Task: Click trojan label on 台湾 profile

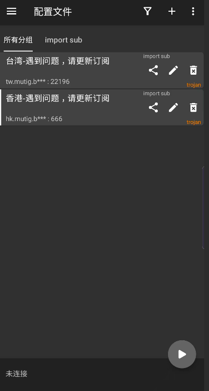Action: tap(194, 85)
